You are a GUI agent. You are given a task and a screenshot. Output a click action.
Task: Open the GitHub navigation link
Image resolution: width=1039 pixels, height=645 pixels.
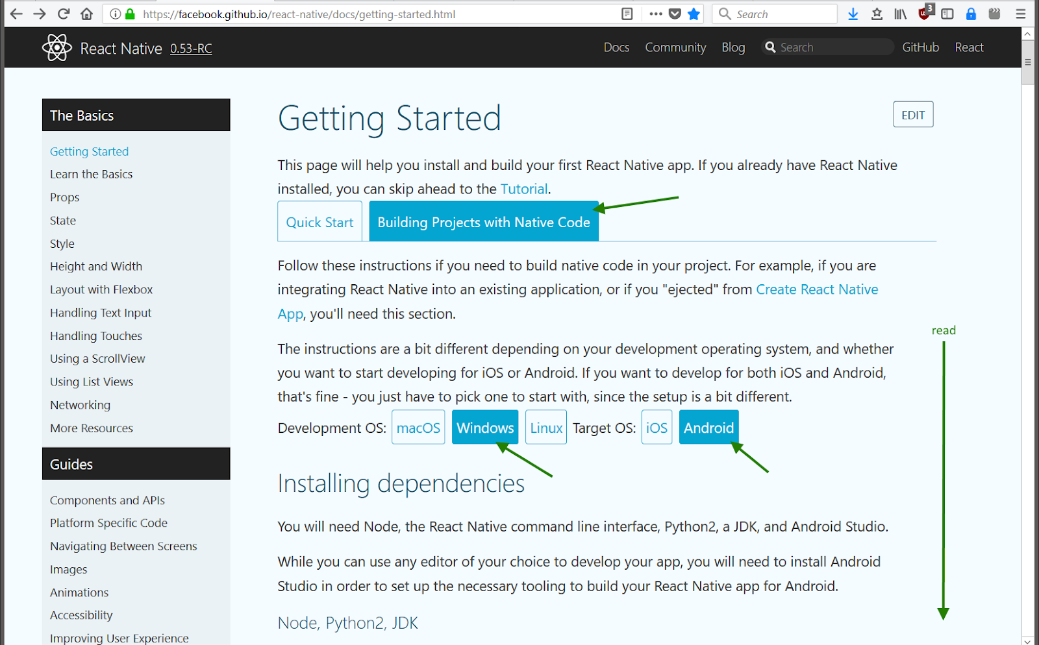[920, 47]
